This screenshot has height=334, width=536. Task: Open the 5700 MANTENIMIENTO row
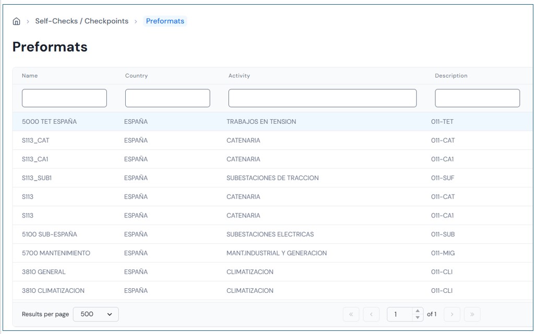56,253
